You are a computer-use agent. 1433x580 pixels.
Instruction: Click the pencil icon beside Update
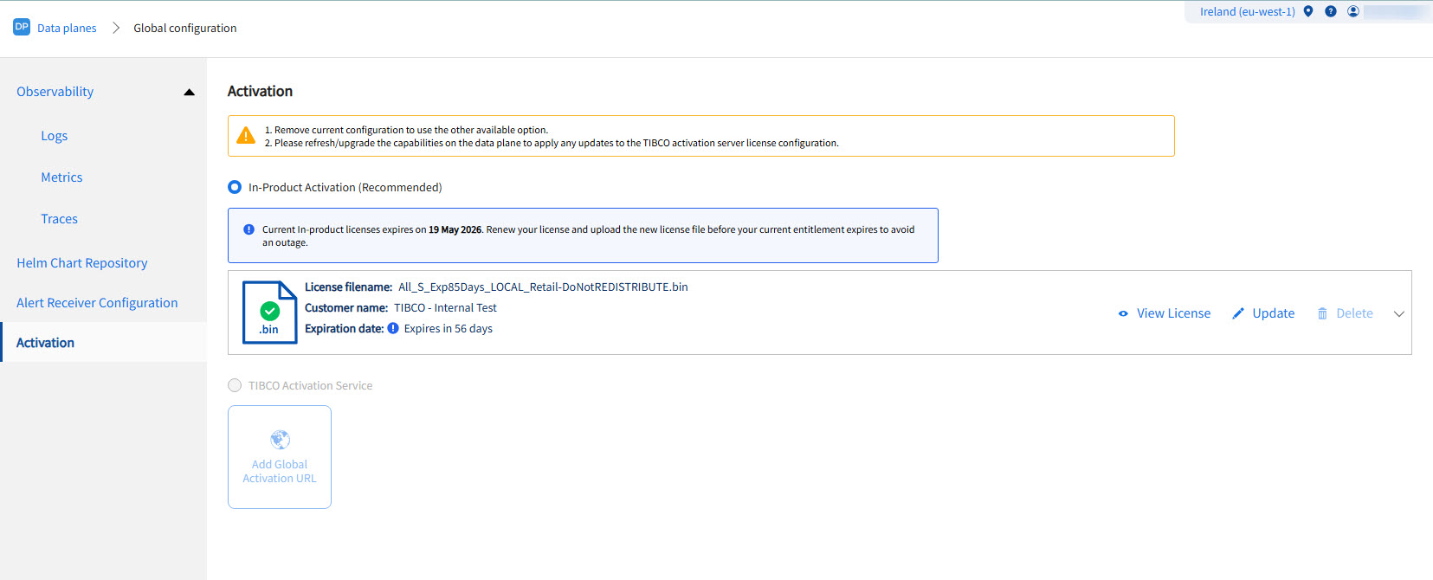[1238, 313]
